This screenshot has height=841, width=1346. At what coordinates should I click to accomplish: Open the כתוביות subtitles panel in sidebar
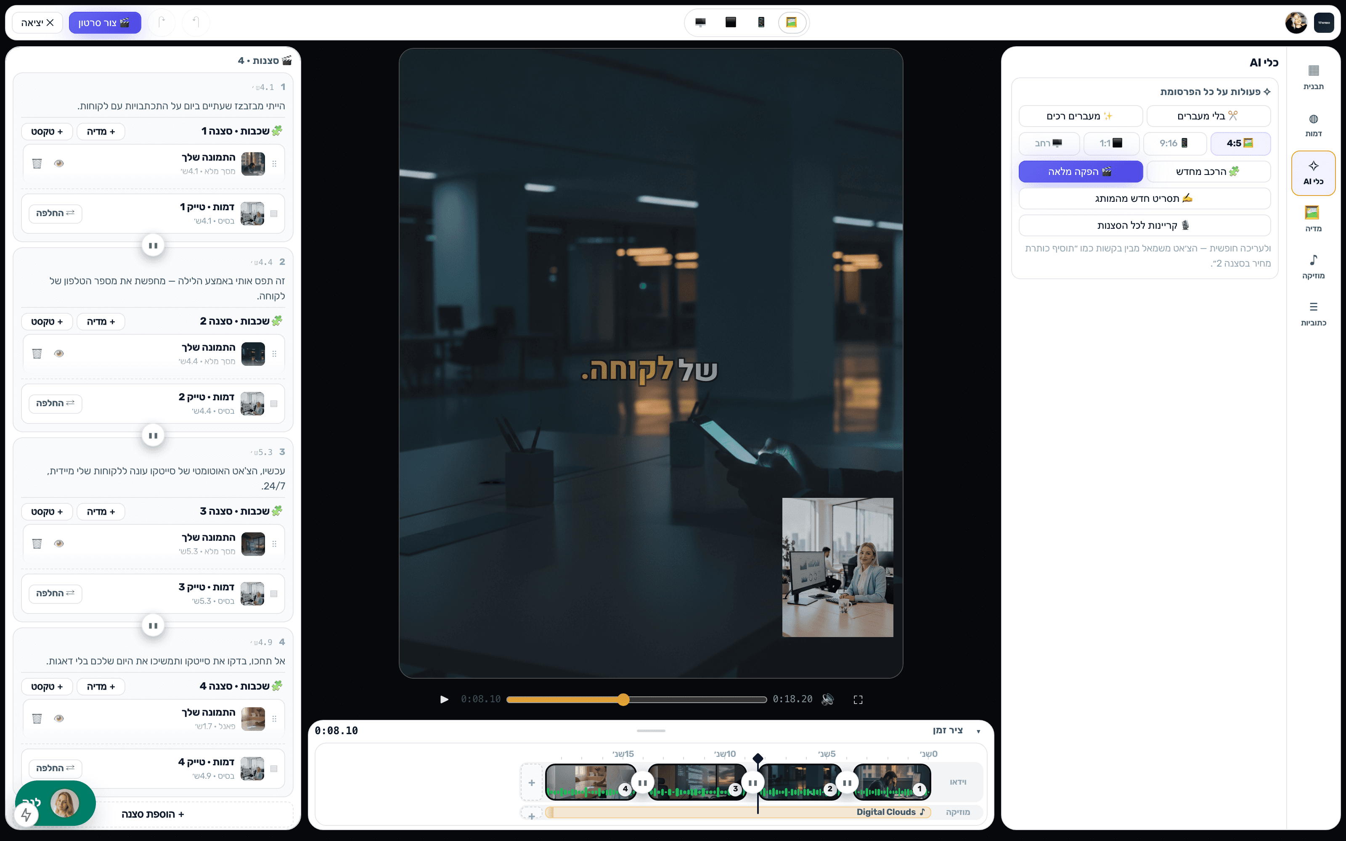click(1313, 314)
